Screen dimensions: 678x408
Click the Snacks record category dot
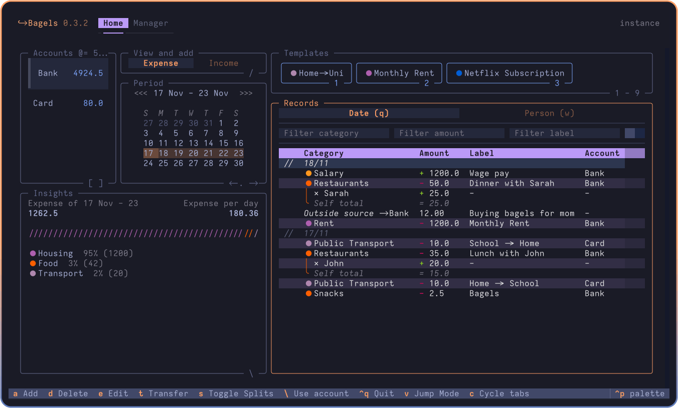[x=309, y=293]
